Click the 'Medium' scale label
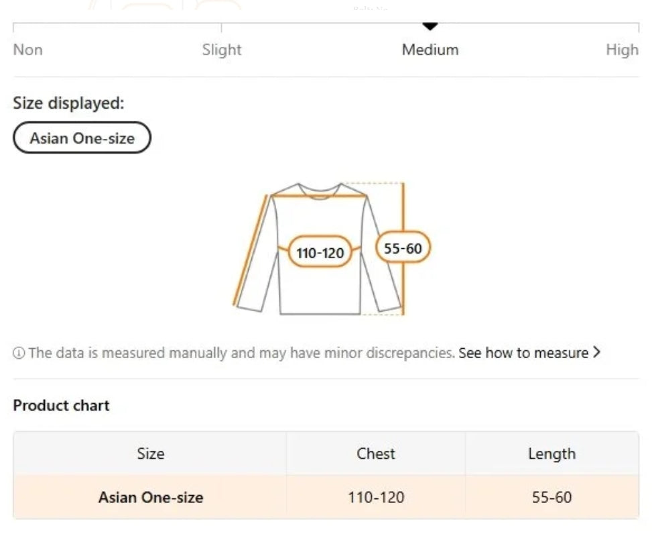This screenshot has height=542, width=652. click(430, 50)
